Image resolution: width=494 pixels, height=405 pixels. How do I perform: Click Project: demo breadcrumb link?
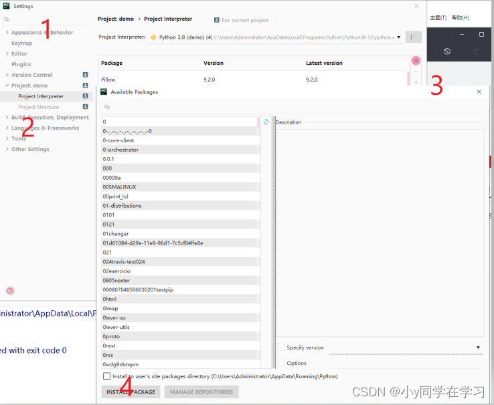point(116,19)
